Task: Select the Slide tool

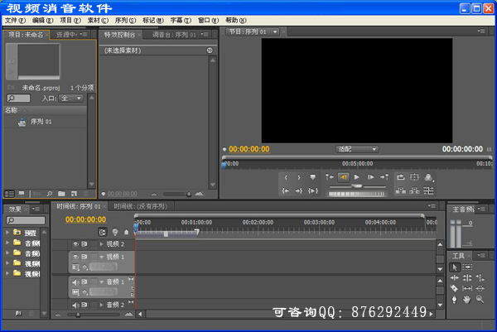Action: coord(480,289)
